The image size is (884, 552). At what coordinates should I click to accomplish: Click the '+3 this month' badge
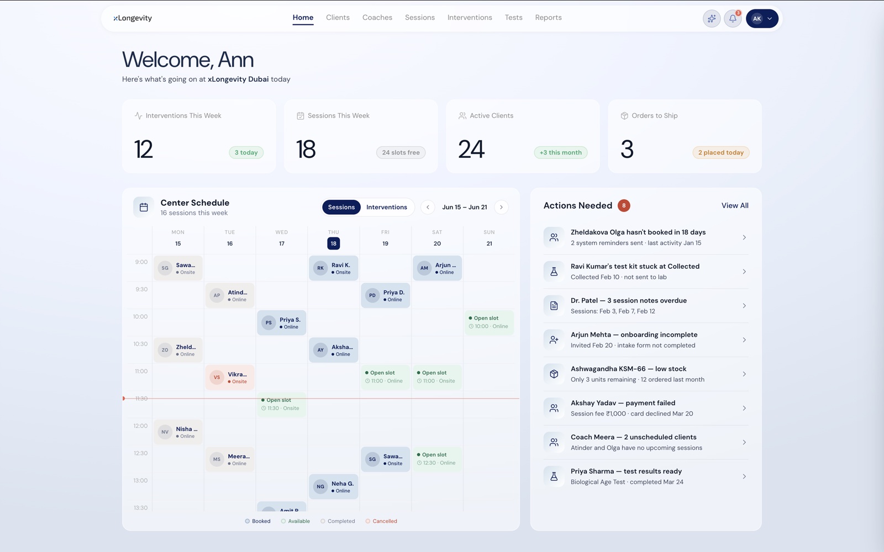tap(561, 152)
